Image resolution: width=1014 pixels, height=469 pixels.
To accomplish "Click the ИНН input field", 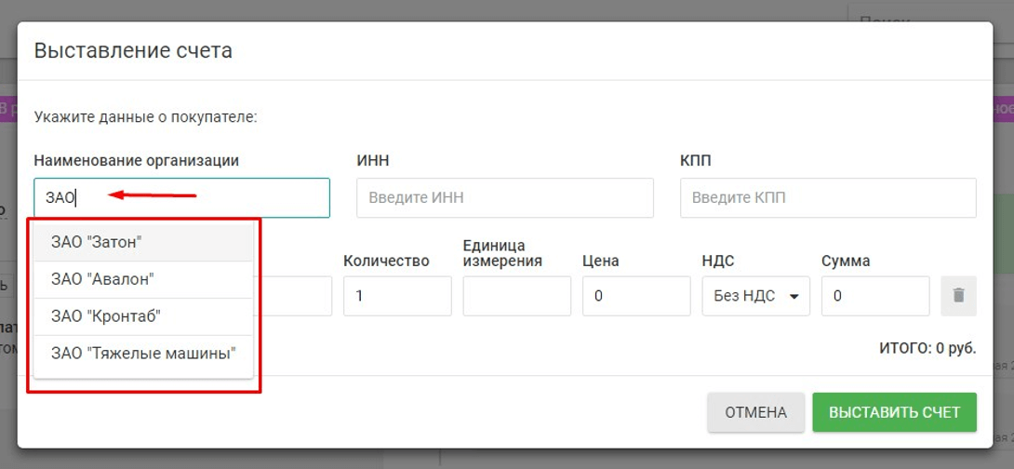I will pos(504,197).
